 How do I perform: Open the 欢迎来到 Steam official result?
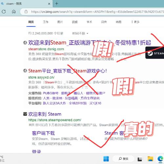[45, 114]
